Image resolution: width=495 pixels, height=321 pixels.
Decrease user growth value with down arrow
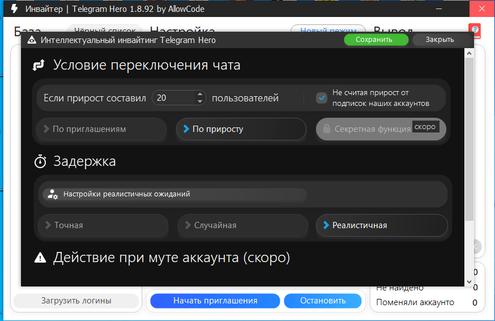click(x=199, y=101)
